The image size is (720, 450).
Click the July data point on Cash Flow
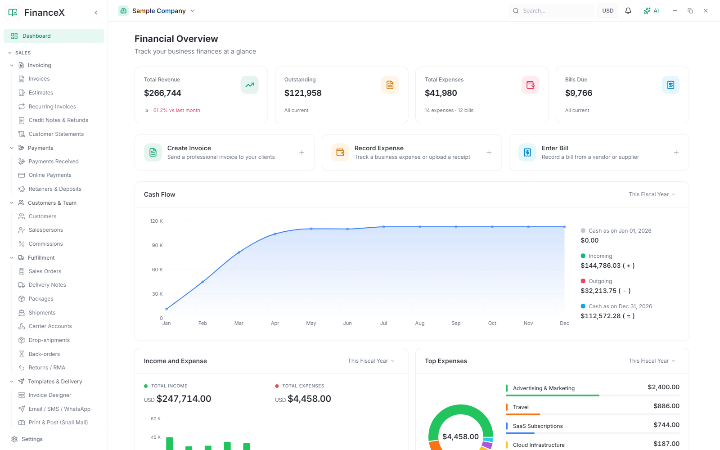383,227
